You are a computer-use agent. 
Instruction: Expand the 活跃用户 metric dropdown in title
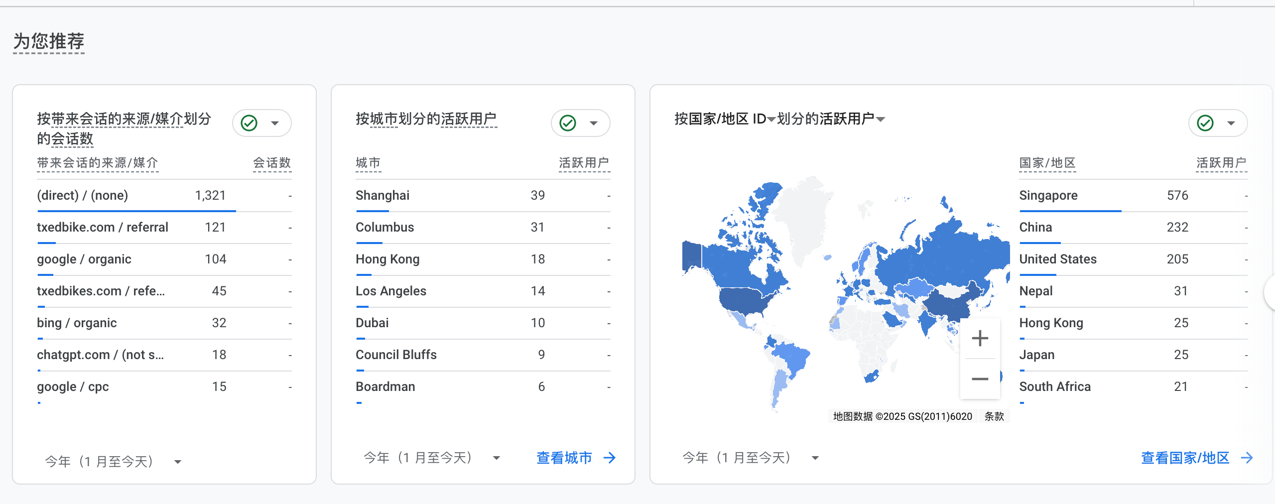pos(881,120)
